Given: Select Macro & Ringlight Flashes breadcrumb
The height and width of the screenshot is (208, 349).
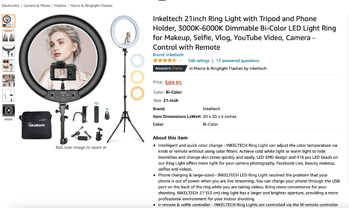Looking at the screenshot, I should coord(91,6).
